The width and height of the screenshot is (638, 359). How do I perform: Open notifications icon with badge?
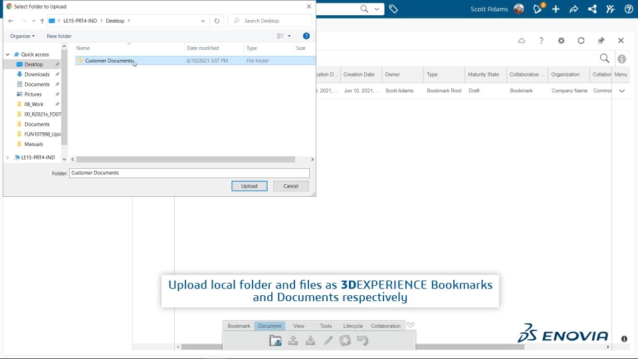pos(538,9)
